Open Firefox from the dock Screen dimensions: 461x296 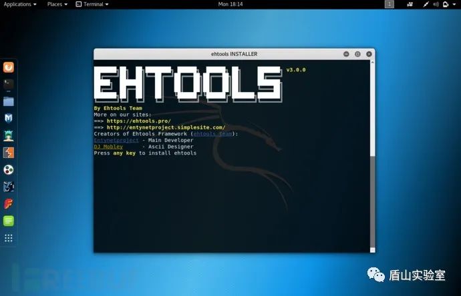click(9, 67)
